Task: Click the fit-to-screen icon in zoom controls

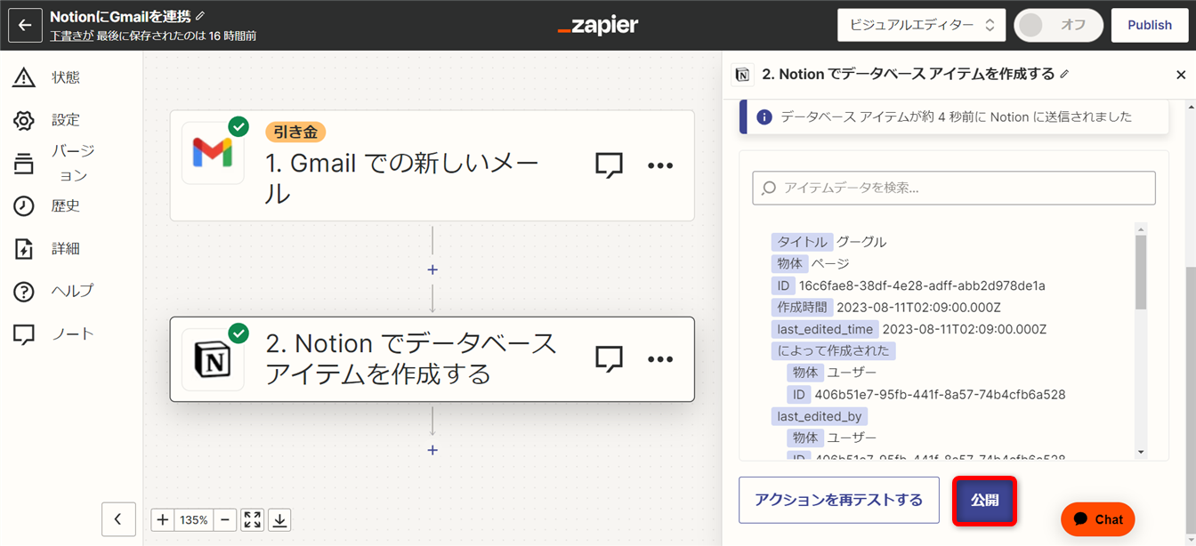Action: click(253, 520)
